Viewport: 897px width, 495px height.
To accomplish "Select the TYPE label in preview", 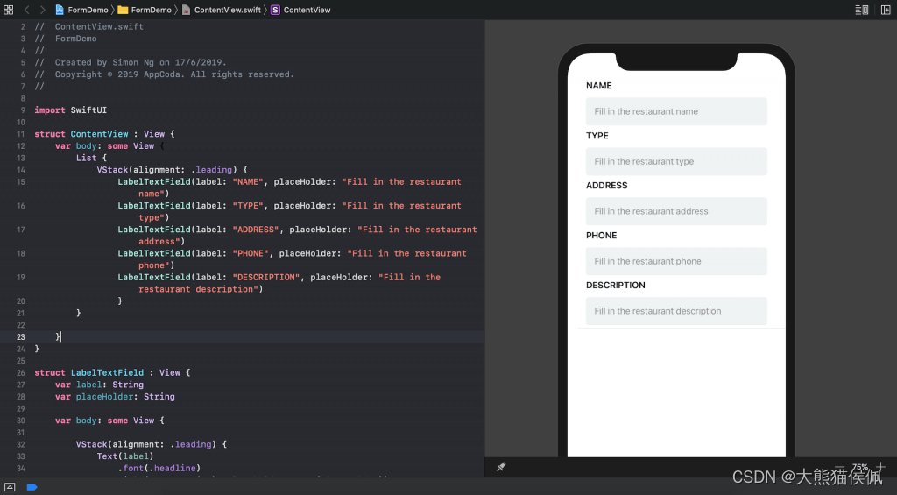I will [597, 136].
